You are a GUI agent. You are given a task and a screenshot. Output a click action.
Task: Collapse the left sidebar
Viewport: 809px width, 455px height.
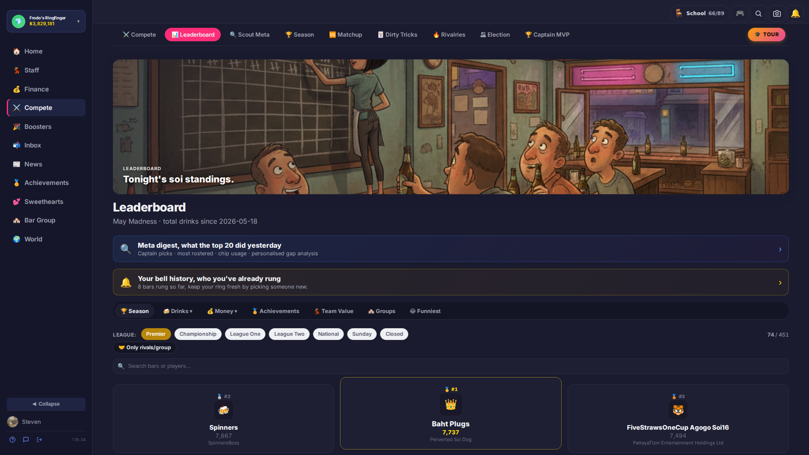46,404
